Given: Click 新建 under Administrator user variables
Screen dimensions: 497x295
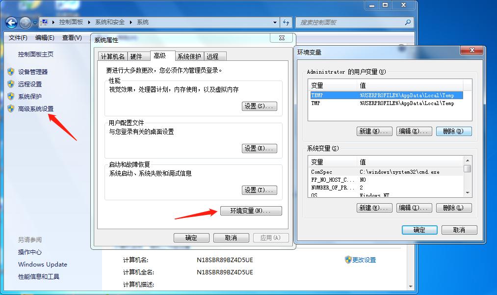Looking at the screenshot, I should click(374, 131).
